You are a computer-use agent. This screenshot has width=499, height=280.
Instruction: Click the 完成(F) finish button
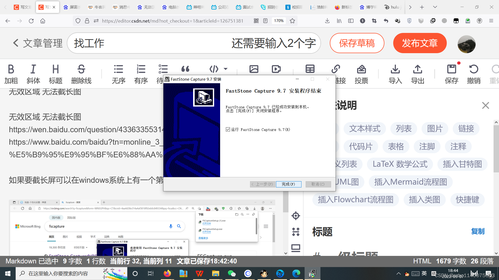click(x=288, y=184)
